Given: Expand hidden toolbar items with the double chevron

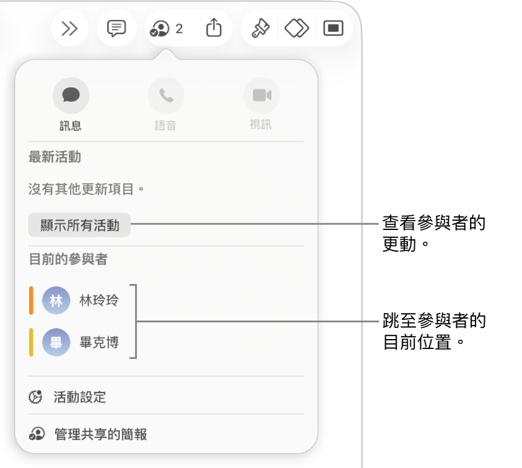Looking at the screenshot, I should coord(69,28).
